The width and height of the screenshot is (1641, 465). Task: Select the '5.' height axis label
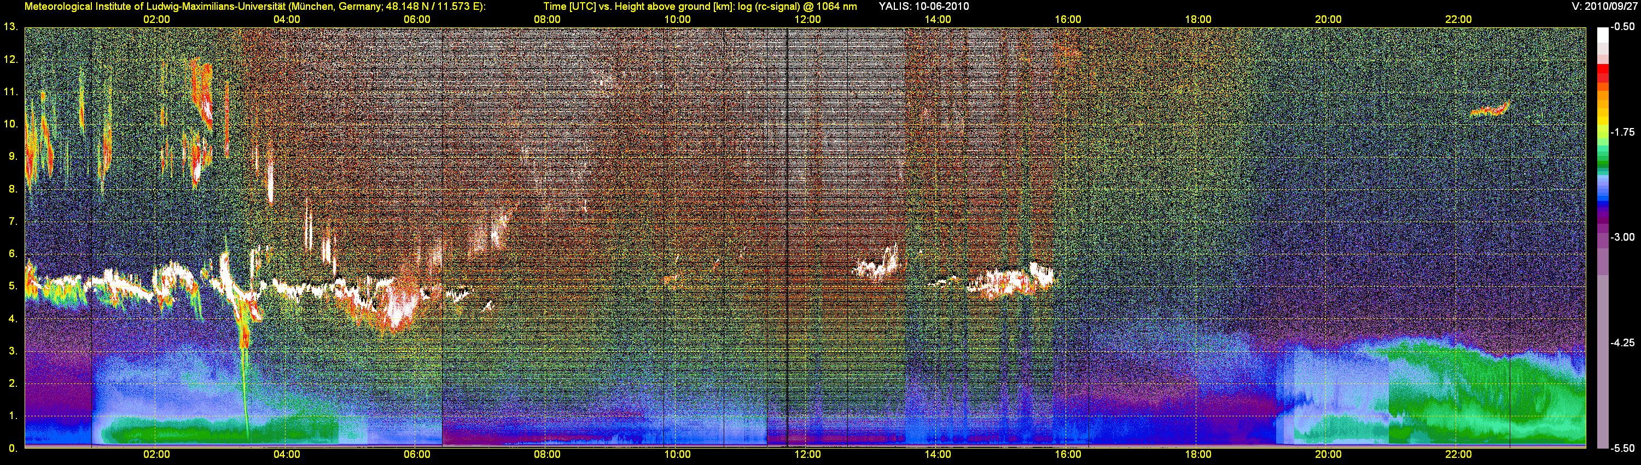click(x=13, y=287)
